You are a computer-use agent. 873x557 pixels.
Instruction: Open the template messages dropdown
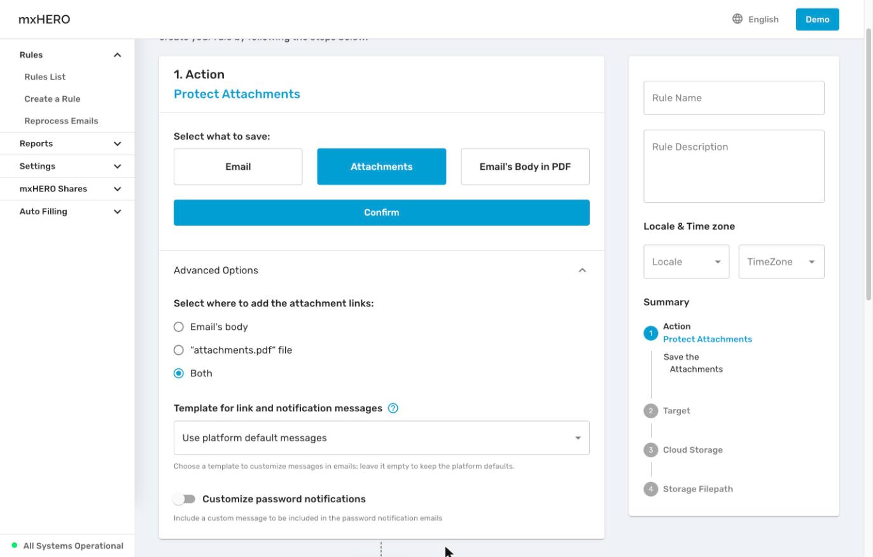click(x=382, y=437)
